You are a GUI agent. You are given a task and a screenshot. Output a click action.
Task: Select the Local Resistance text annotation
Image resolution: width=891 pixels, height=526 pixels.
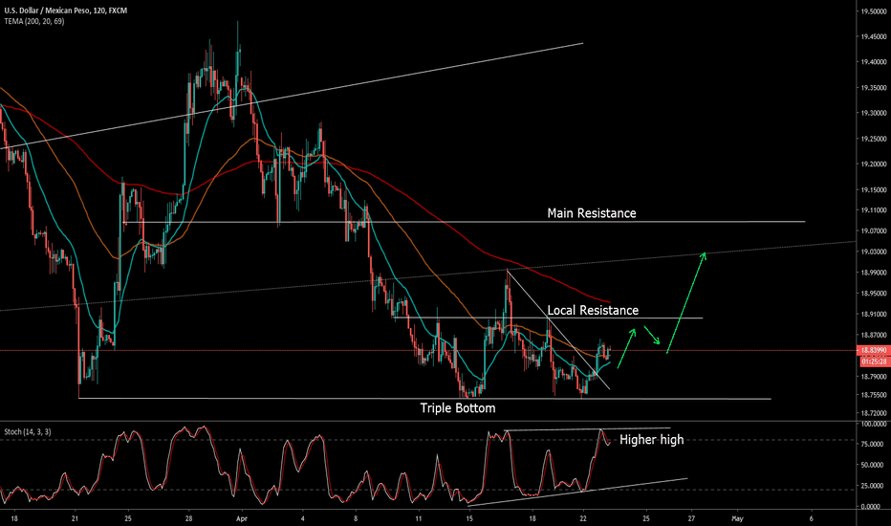593,311
